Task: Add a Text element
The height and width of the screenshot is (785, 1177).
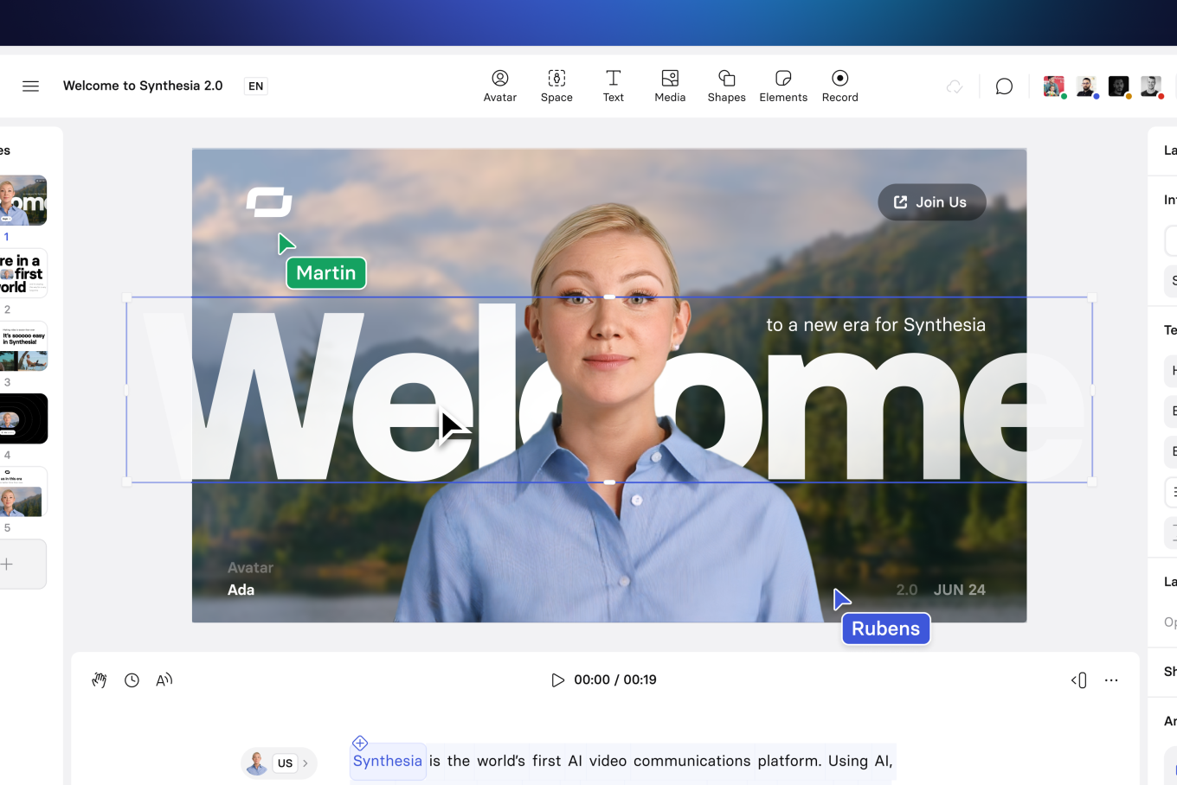Action: pyautogui.click(x=613, y=86)
